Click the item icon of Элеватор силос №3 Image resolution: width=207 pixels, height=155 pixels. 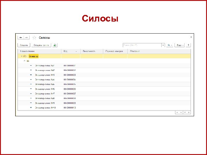[x=31, y=75]
